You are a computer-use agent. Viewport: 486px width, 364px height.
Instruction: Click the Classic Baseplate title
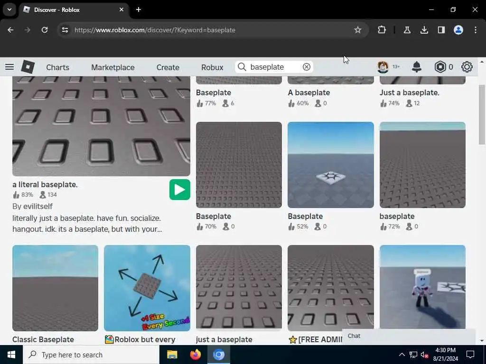43,339
